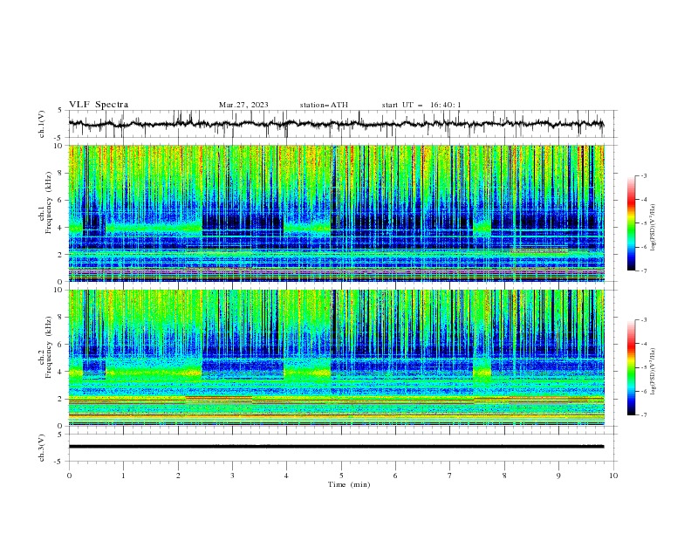Click the 'VLF Spectra' title text
691x534 pixels.
(99, 105)
